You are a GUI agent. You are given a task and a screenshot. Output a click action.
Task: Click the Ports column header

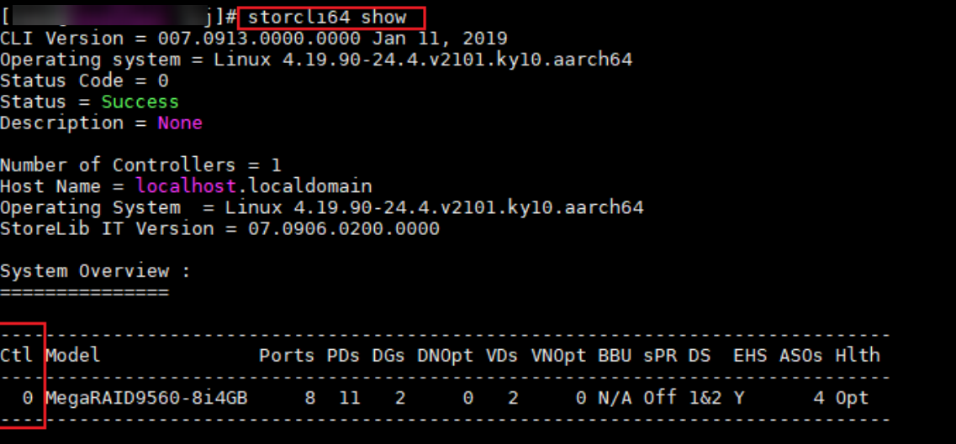pyautogui.click(x=287, y=355)
